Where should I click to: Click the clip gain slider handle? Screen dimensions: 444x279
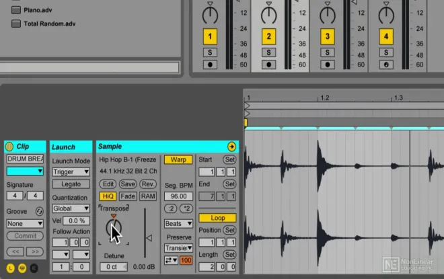point(149,238)
